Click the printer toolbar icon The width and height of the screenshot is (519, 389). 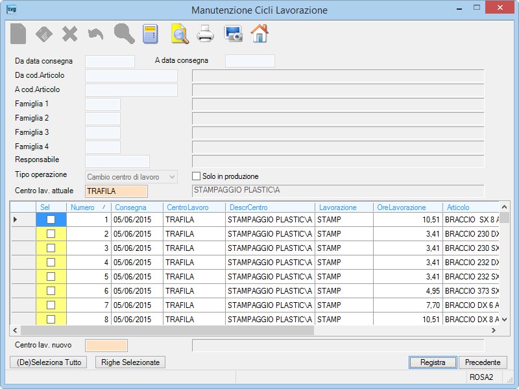[206, 34]
